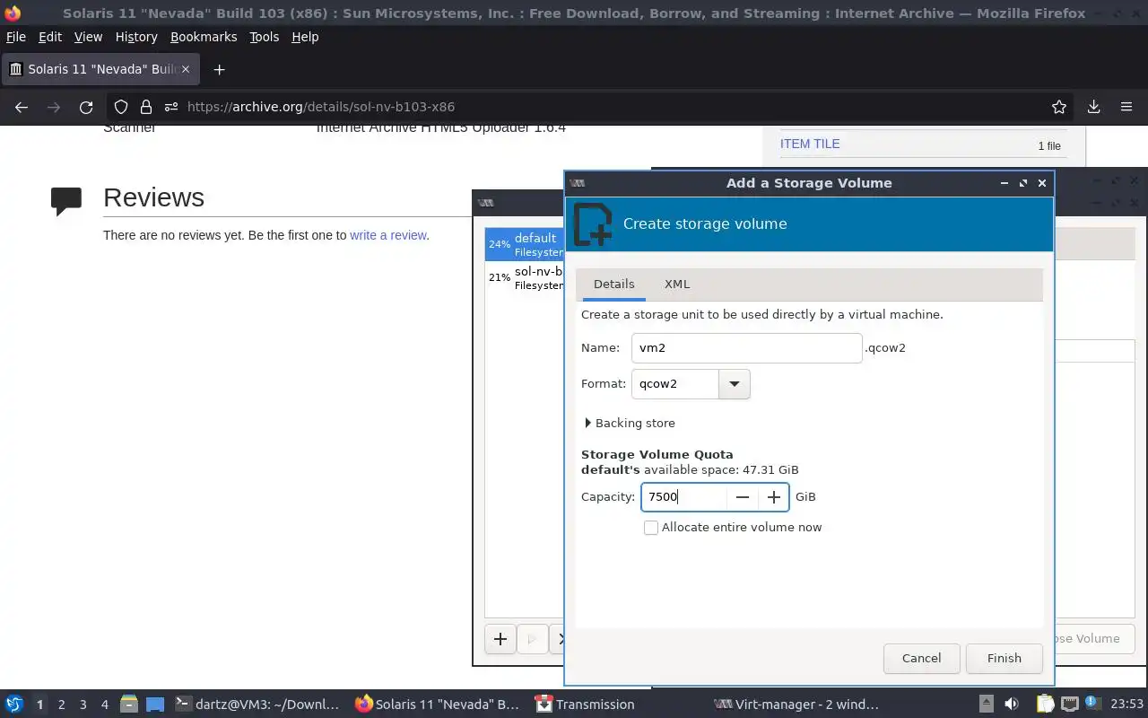Click the write a review link
1148x718 pixels.
[x=387, y=235]
